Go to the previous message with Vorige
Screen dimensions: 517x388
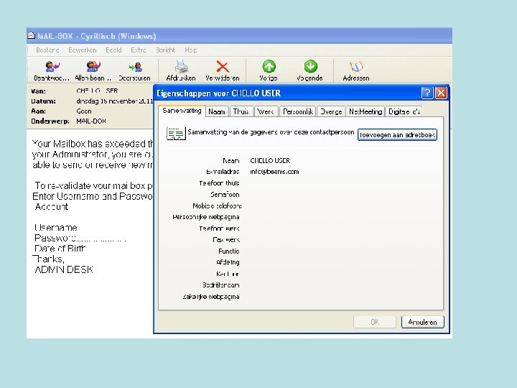(269, 66)
